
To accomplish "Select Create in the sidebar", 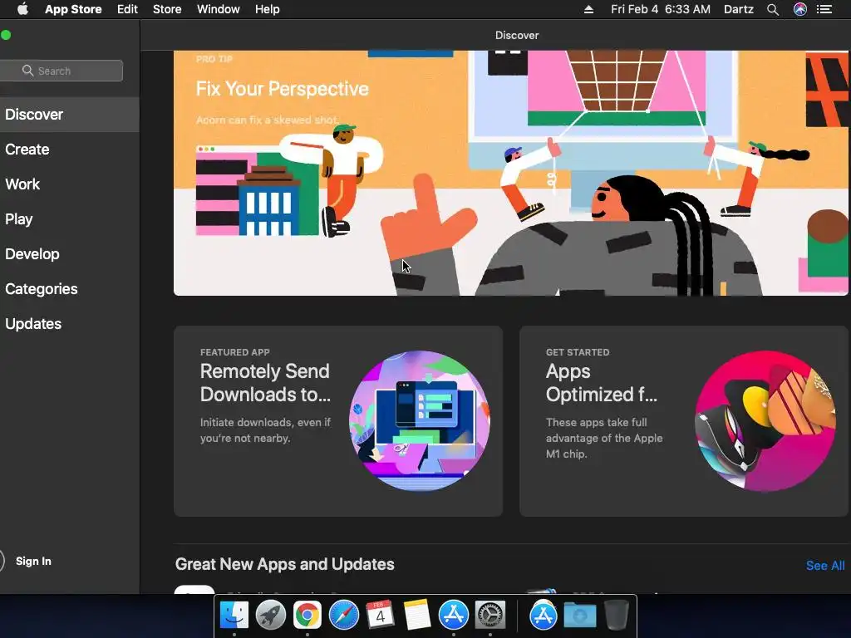I will 69,150.
